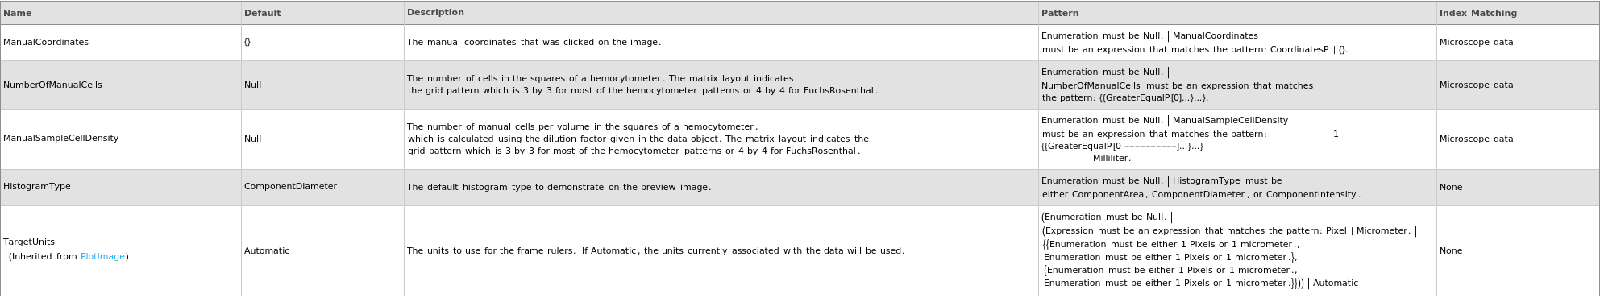Open the PlotImage link under TargetUnits
The height and width of the screenshot is (298, 1600).
(x=102, y=257)
